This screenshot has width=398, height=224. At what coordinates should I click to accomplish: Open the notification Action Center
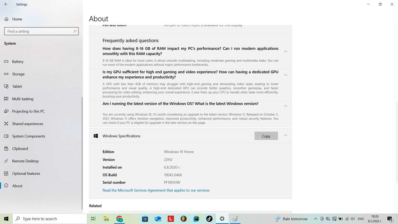click(x=390, y=219)
